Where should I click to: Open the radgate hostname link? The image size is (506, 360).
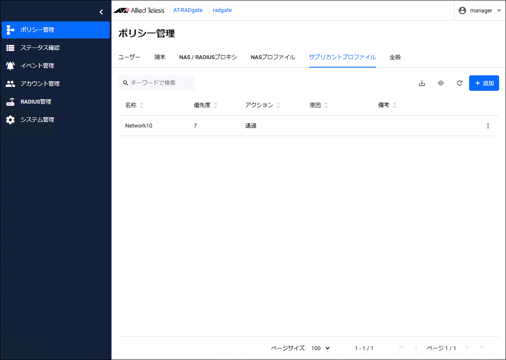point(222,10)
